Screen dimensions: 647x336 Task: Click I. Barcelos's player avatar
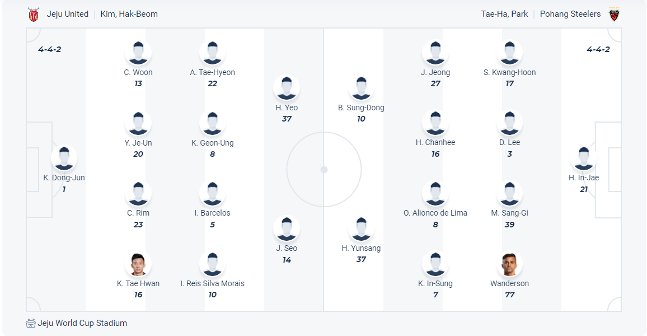[x=212, y=194]
